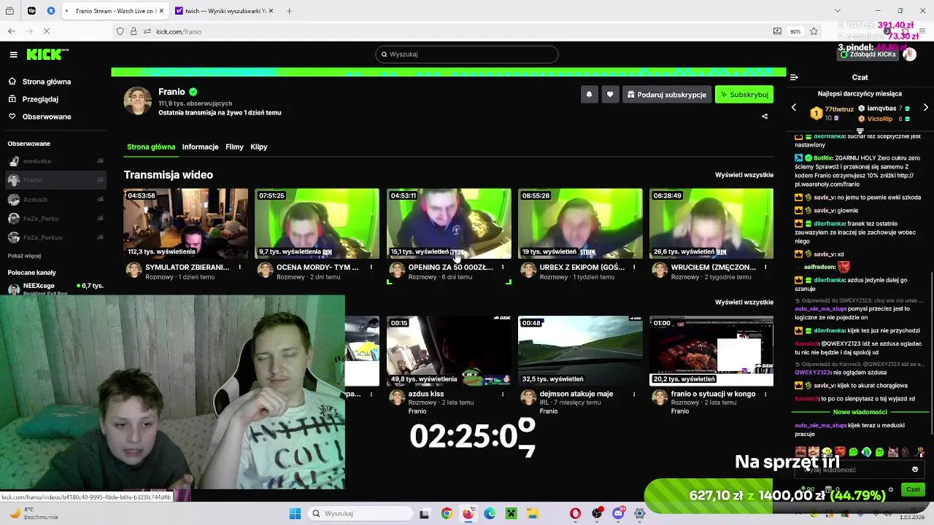Open options menu for SYMULATOR ZBIERANI video
The width and height of the screenshot is (934, 525).
point(239,268)
